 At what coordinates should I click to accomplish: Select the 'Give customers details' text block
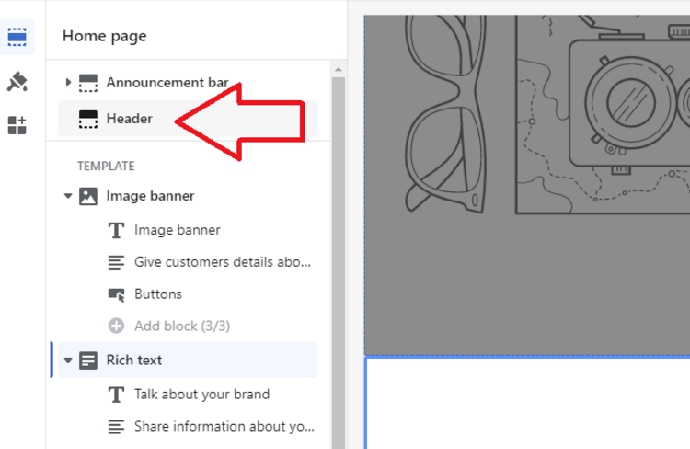pos(223,262)
